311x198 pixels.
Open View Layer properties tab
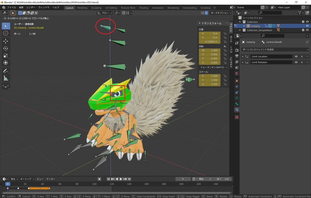coord(237,62)
